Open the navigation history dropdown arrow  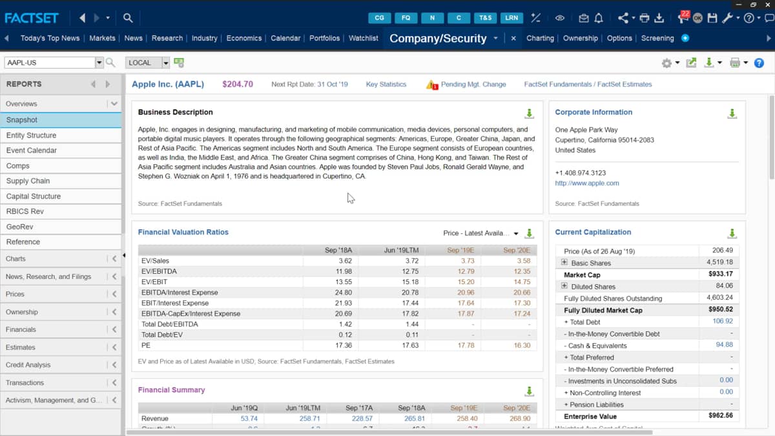click(x=108, y=18)
